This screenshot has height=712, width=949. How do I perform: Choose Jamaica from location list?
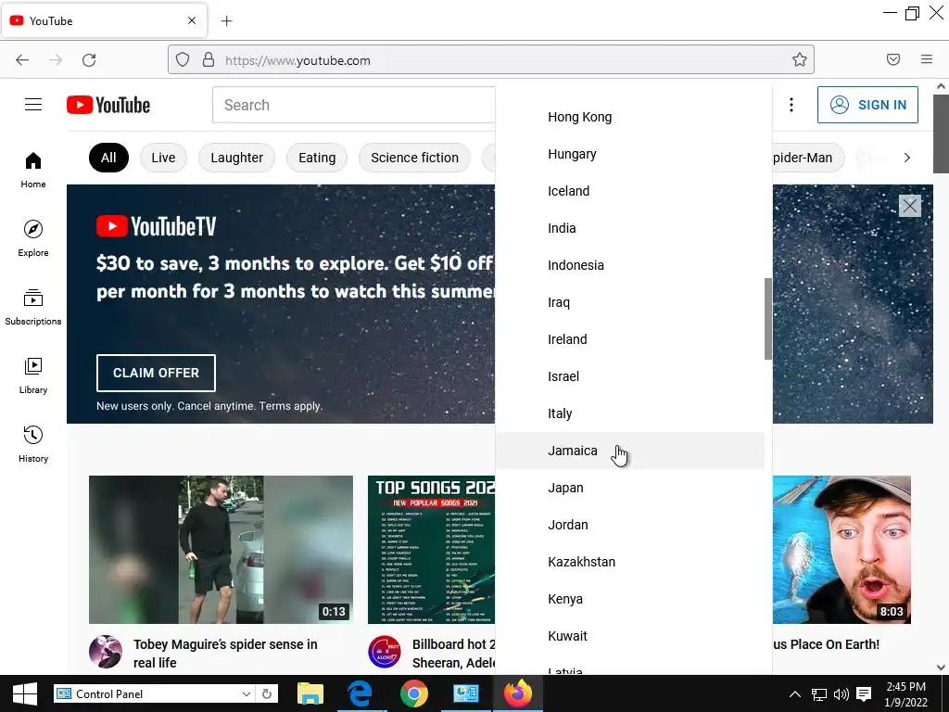(630, 451)
